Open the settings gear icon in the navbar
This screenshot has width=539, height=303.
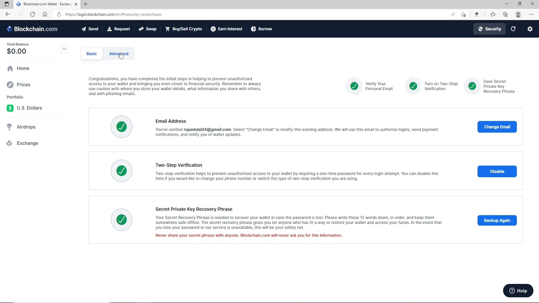pos(530,29)
